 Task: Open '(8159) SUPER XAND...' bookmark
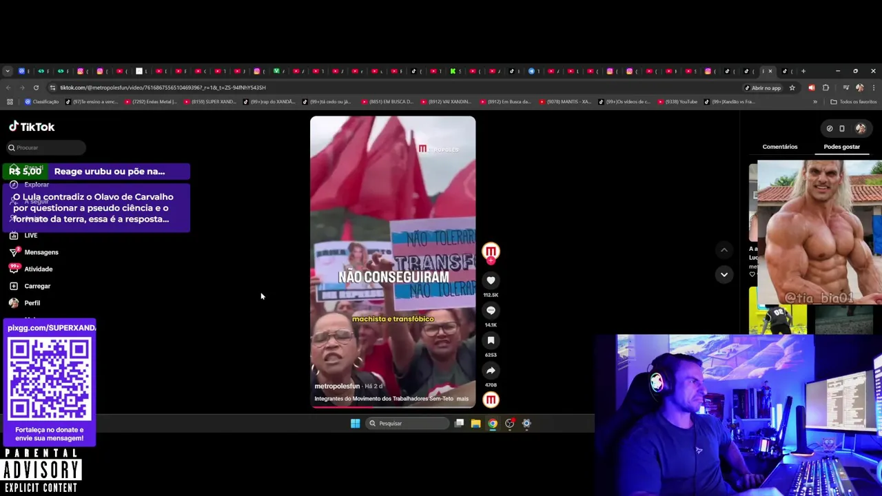pyautogui.click(x=210, y=102)
